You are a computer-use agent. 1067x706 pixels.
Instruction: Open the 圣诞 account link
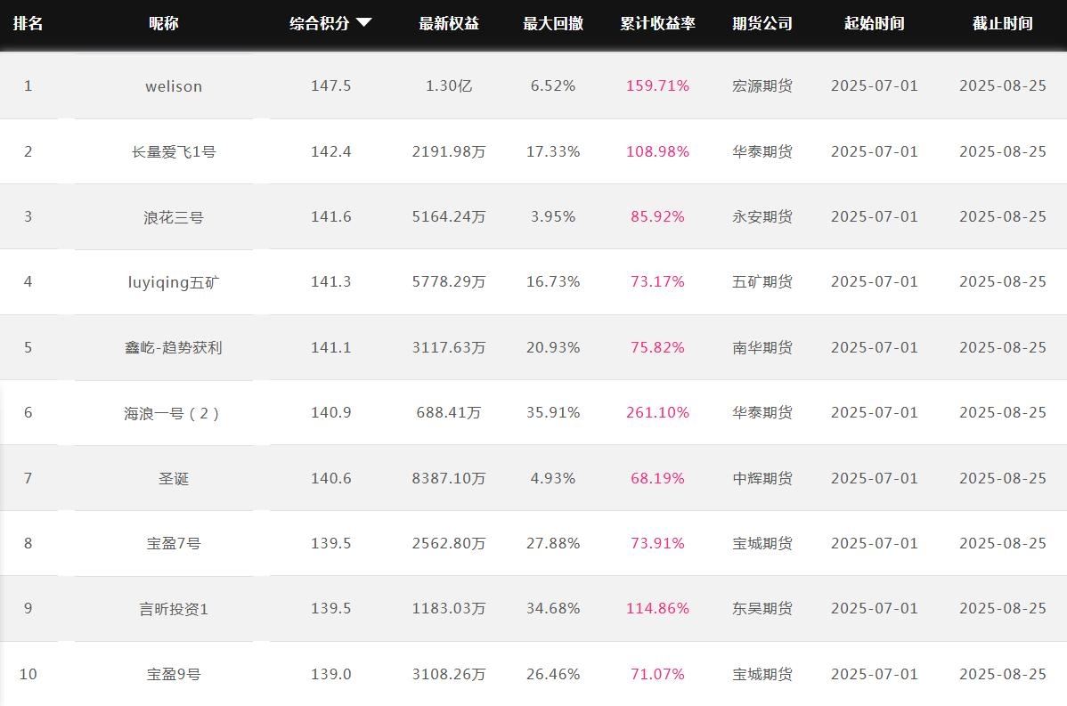174,478
